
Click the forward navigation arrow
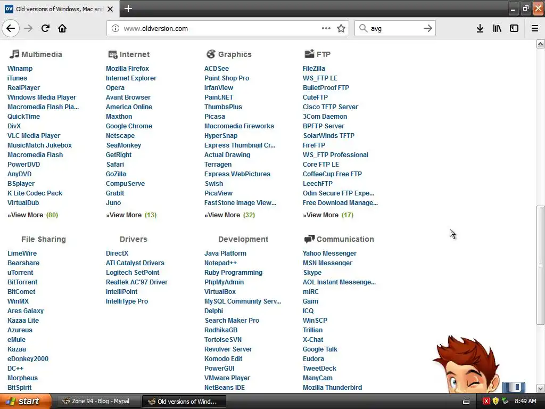pyautogui.click(x=28, y=28)
